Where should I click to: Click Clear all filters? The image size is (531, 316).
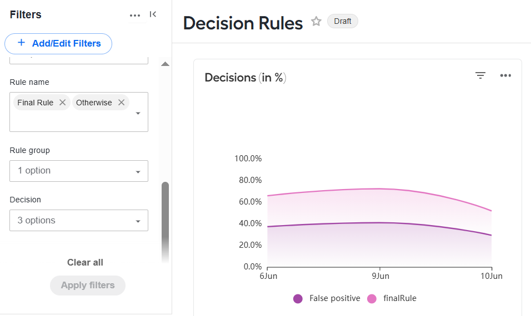pyautogui.click(x=85, y=262)
